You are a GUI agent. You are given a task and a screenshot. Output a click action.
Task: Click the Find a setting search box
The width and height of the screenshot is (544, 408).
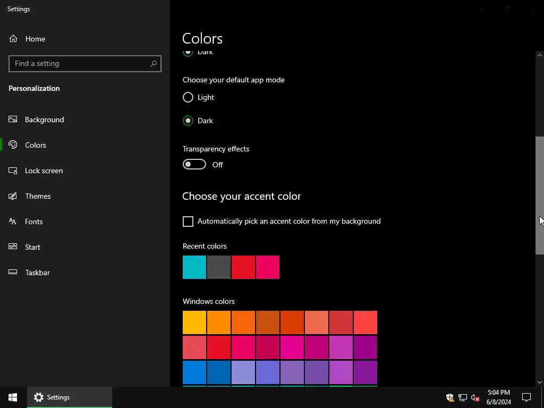click(x=85, y=64)
